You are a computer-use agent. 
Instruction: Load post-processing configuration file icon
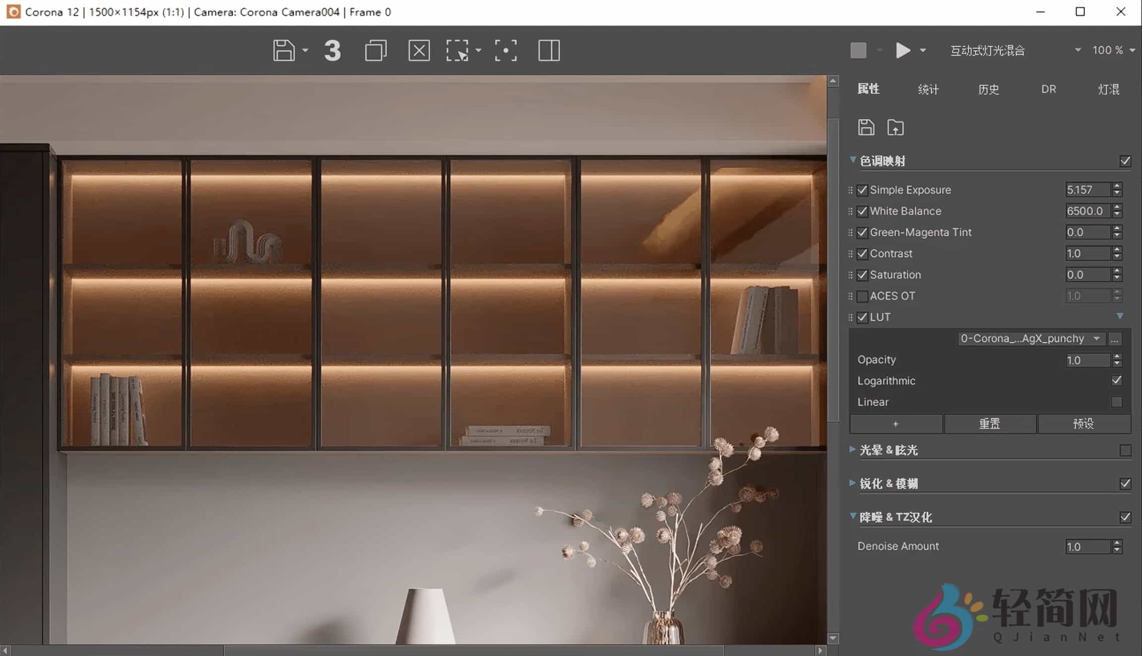point(895,128)
